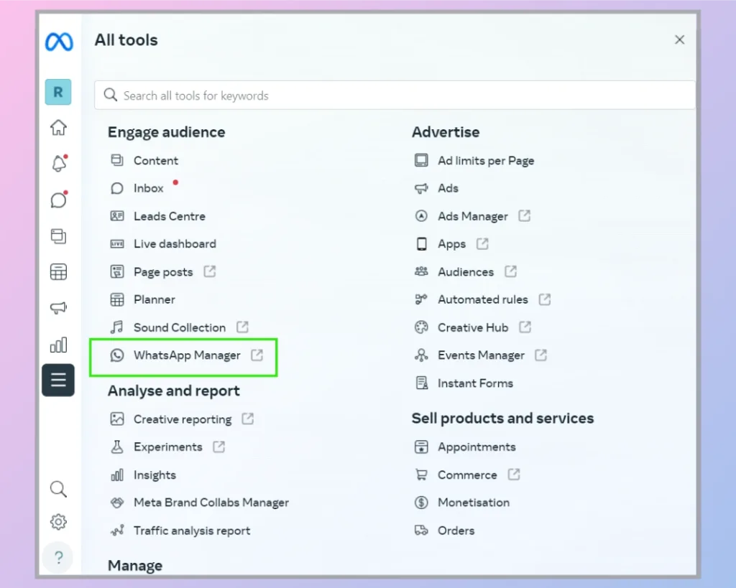
Task: Open Live dashboard
Action: click(x=175, y=244)
